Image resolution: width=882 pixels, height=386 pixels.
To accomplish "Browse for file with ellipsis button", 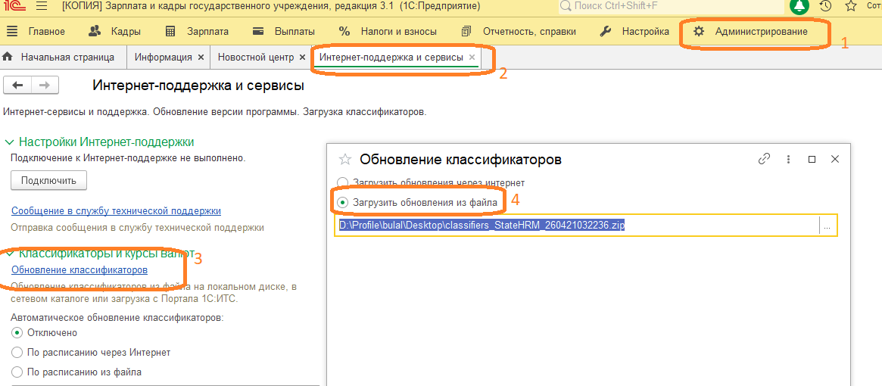I will [x=826, y=226].
